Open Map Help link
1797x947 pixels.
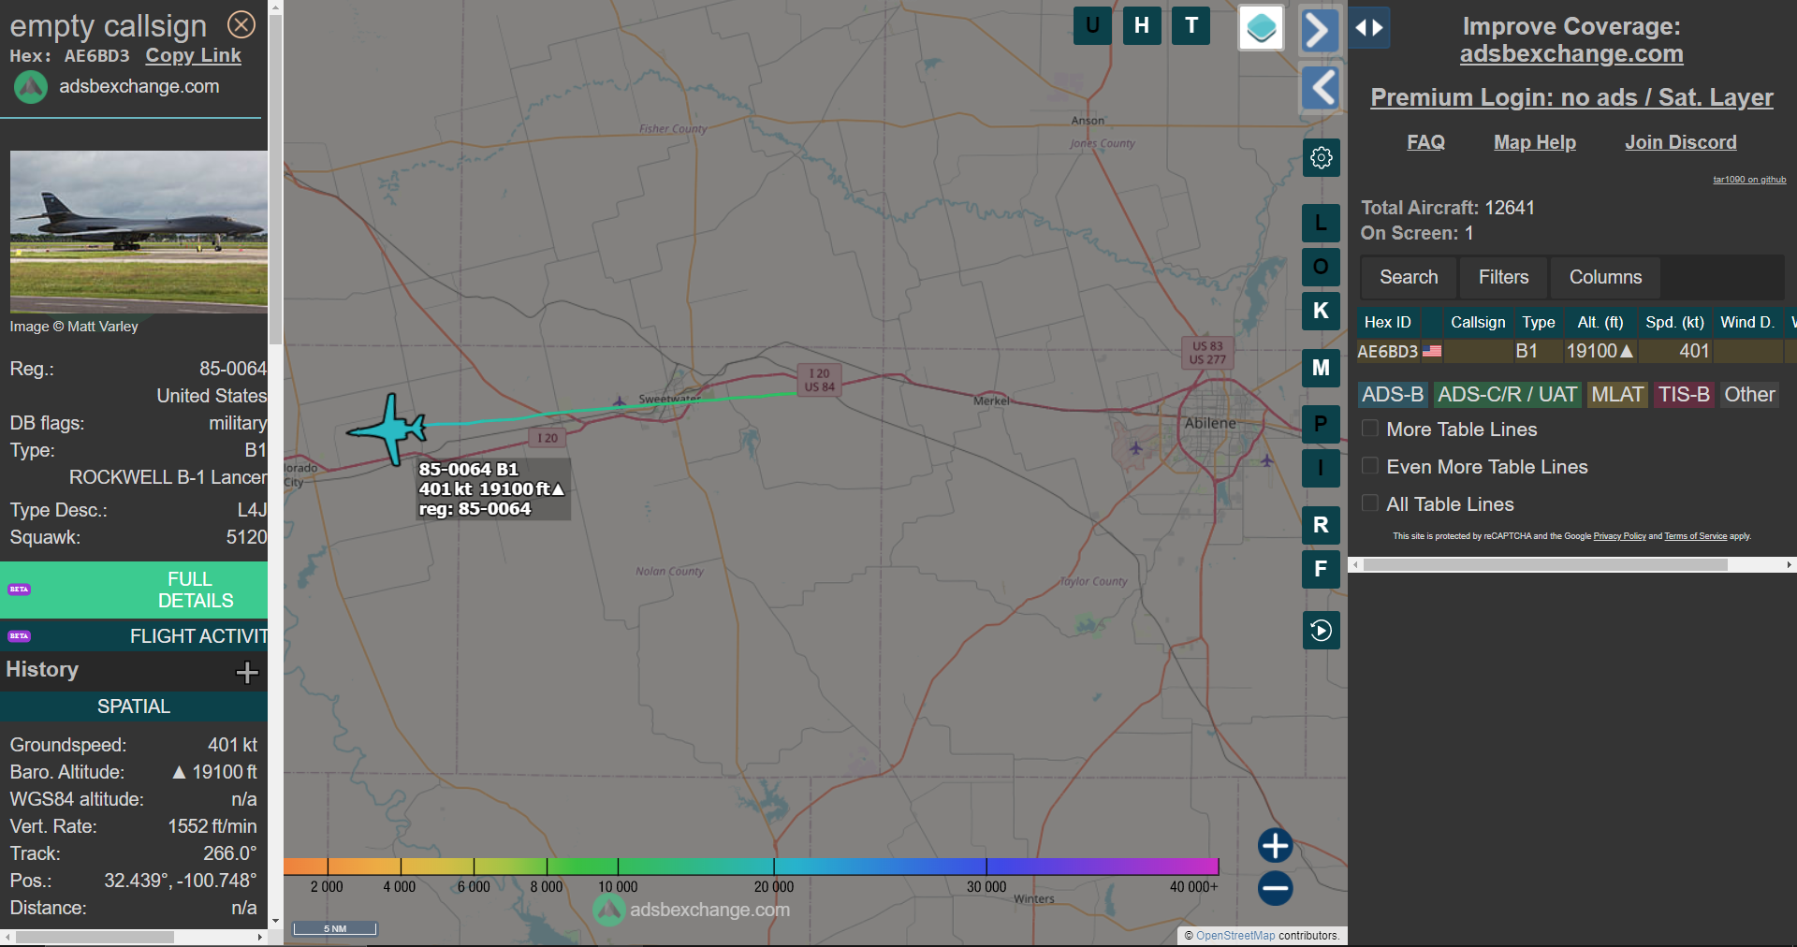click(1535, 142)
